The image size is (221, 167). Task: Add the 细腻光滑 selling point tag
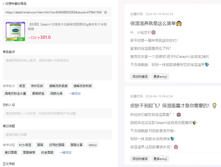[56, 94]
